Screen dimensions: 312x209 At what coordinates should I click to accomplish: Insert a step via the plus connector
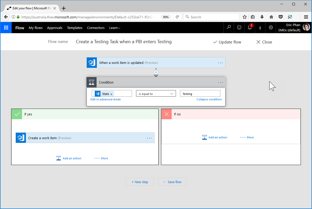[x=156, y=72]
